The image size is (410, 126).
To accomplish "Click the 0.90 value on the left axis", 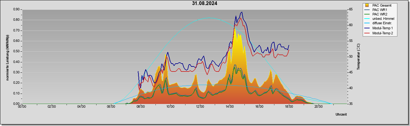I will pyautogui.click(x=16, y=9).
